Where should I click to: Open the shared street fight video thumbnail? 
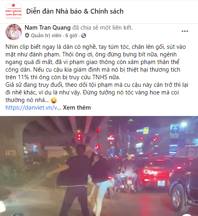click(x=99, y=166)
